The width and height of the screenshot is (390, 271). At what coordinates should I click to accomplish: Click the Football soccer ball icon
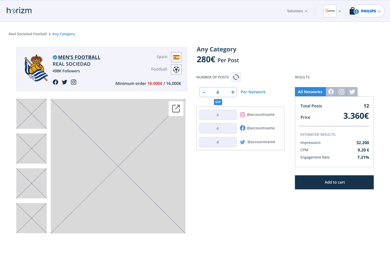176,70
